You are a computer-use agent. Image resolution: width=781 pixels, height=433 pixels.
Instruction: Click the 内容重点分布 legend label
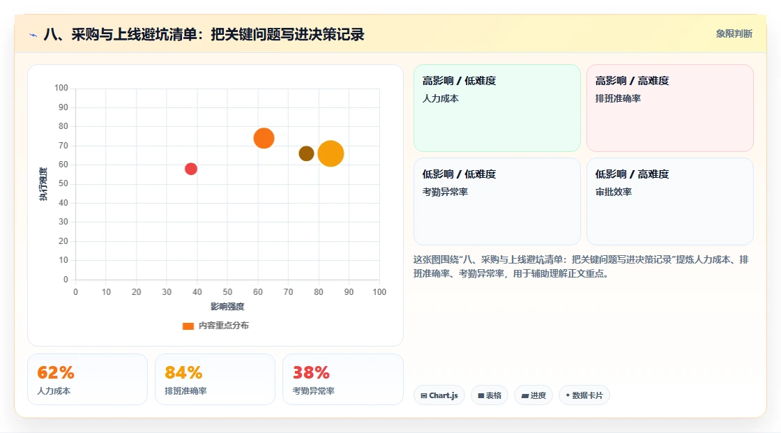[223, 326]
